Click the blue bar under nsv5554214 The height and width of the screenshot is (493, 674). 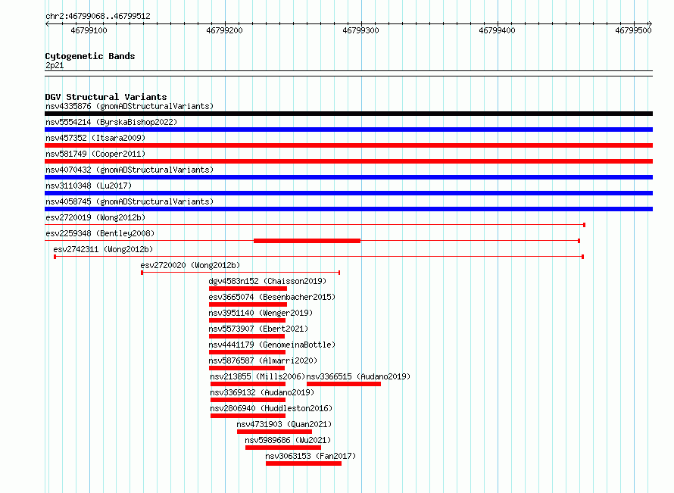348,129
